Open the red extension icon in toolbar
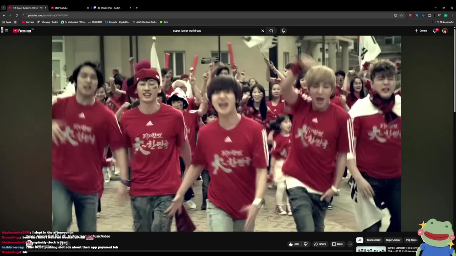456x256 pixels. pyautogui.click(x=410, y=15)
